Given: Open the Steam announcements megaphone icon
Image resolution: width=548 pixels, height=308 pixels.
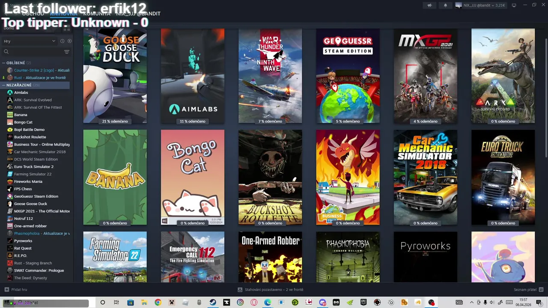Looking at the screenshot, I should click(430, 5).
